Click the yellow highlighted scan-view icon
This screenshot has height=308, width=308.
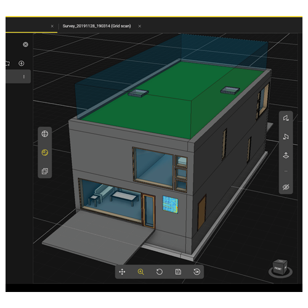click(45, 153)
